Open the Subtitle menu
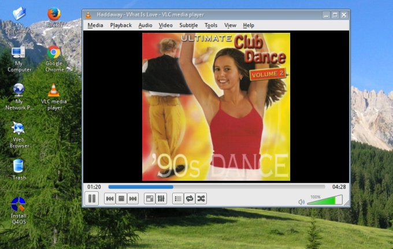 point(188,25)
